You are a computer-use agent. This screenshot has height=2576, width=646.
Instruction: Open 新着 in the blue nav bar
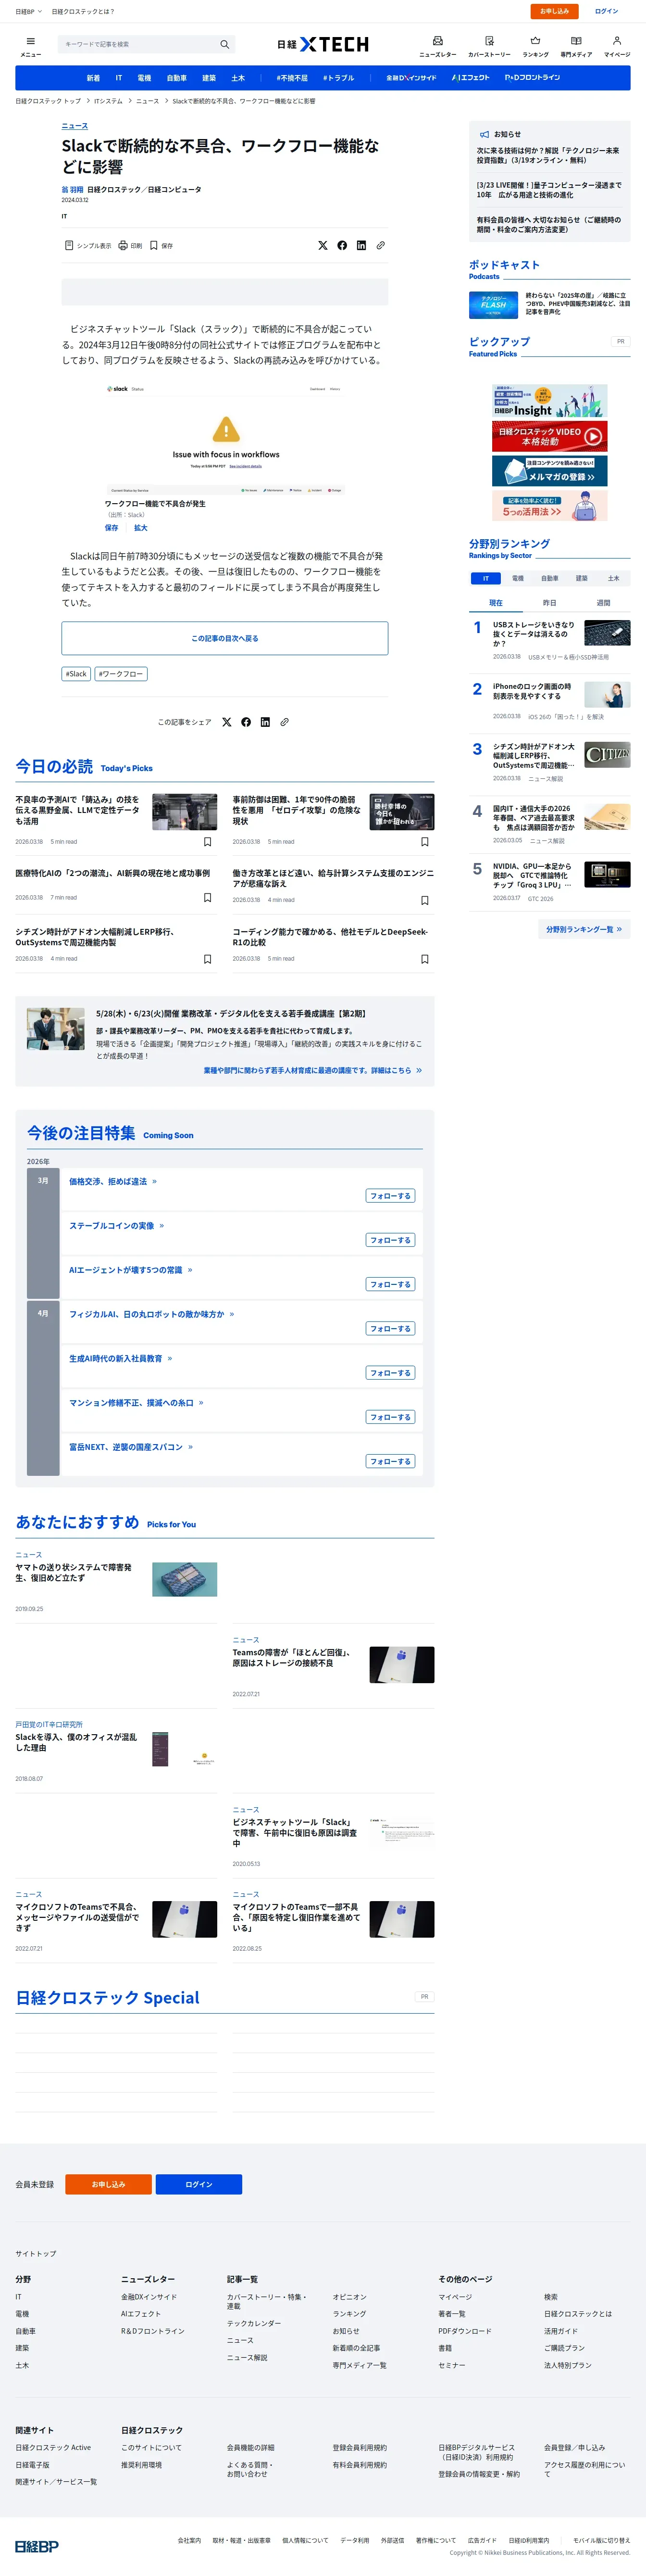click(93, 78)
